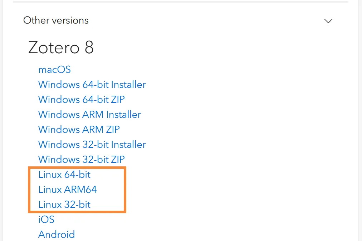Click the last Windows link in the list
The height and width of the screenshot is (241, 362).
pyautogui.click(x=82, y=159)
